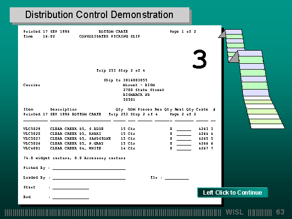This screenshot has height=219, width=292.
Task: Click description CLEAR CREEK 05, H.GRAY
Action: pos(77,143)
